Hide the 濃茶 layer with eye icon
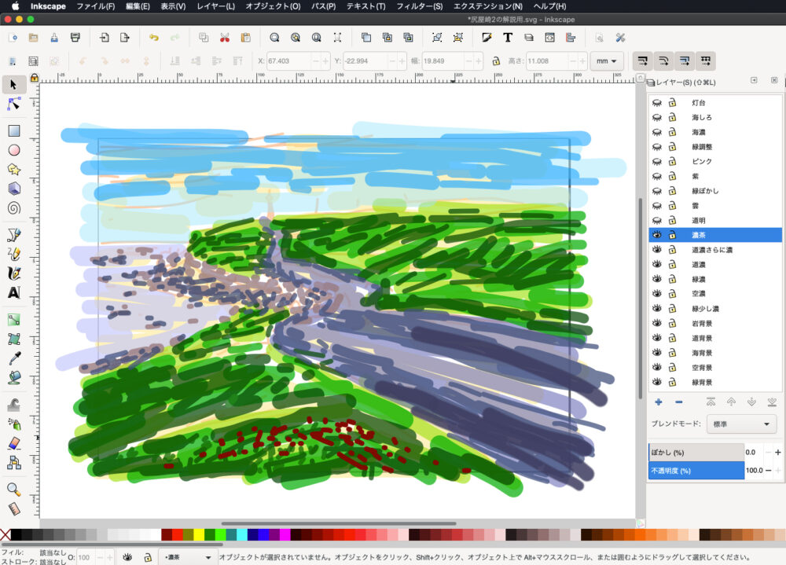Viewport: 786px width, 565px height. tap(657, 235)
